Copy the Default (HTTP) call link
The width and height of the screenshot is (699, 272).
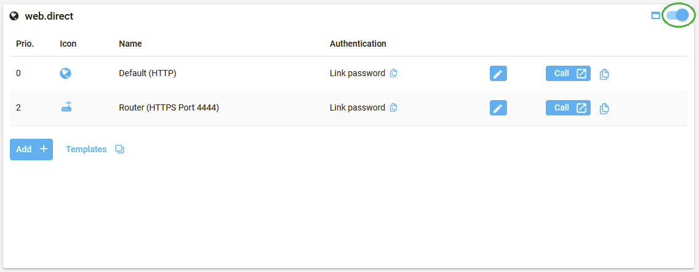pyautogui.click(x=604, y=74)
